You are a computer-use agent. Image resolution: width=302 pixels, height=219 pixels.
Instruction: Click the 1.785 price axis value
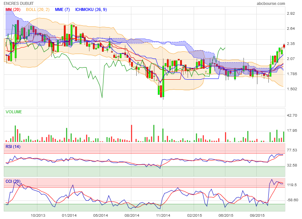292,74
